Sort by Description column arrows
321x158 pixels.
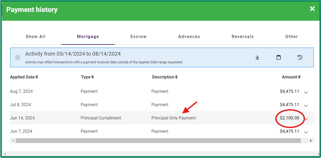[x=176, y=77]
